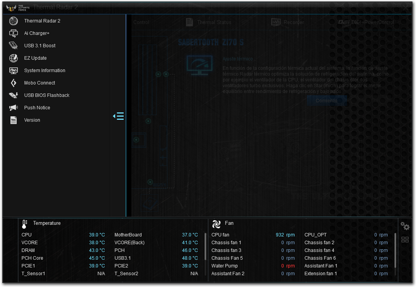The width and height of the screenshot is (419, 288).
Task: Switch the monitor layout with the grid icon
Action: [405, 240]
